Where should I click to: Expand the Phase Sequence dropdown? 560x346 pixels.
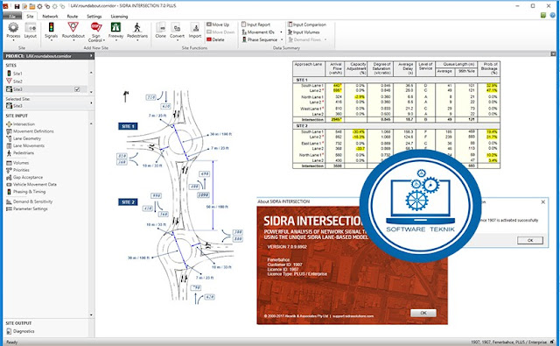(282, 39)
